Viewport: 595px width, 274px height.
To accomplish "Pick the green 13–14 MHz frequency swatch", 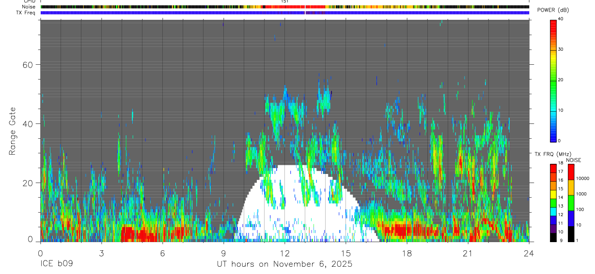I will (x=553, y=202).
